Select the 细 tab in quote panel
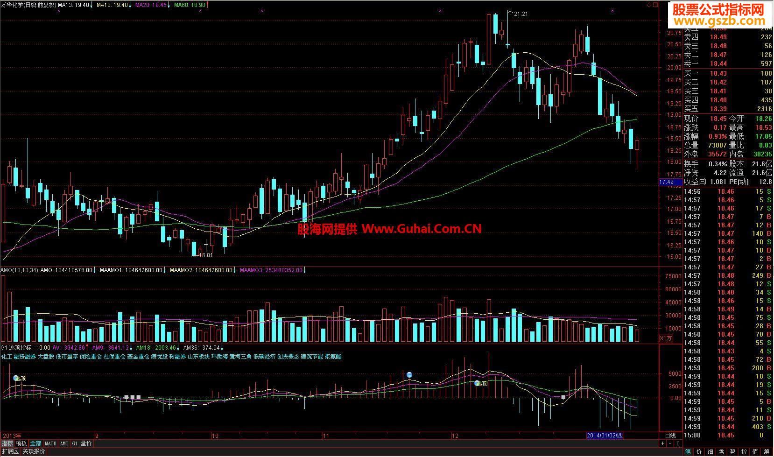The image size is (774, 457). click(711, 452)
